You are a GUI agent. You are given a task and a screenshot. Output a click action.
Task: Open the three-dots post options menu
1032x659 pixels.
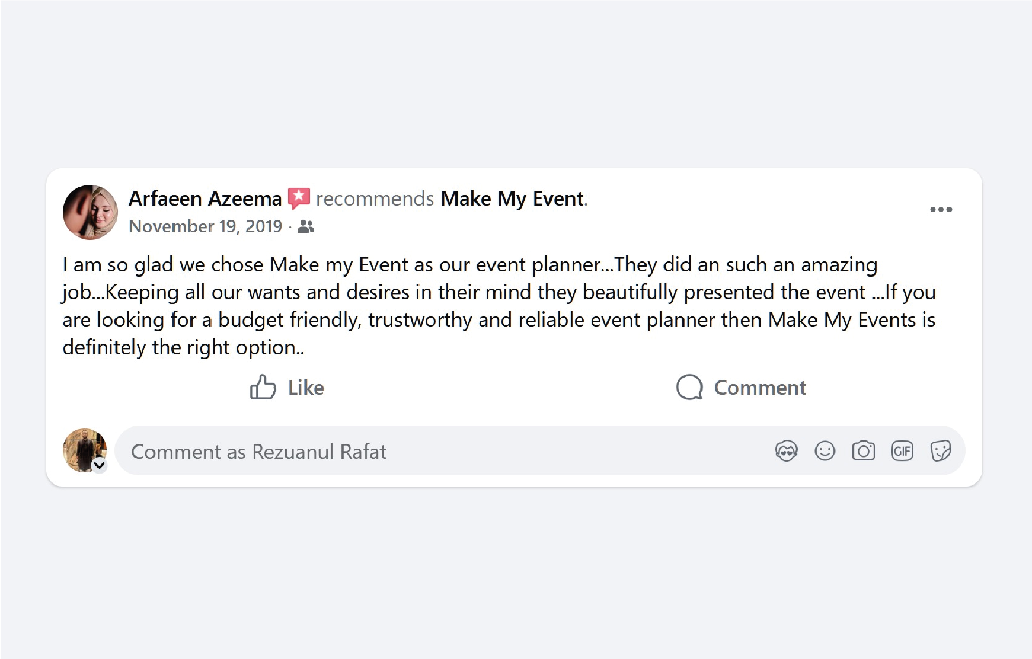click(941, 209)
